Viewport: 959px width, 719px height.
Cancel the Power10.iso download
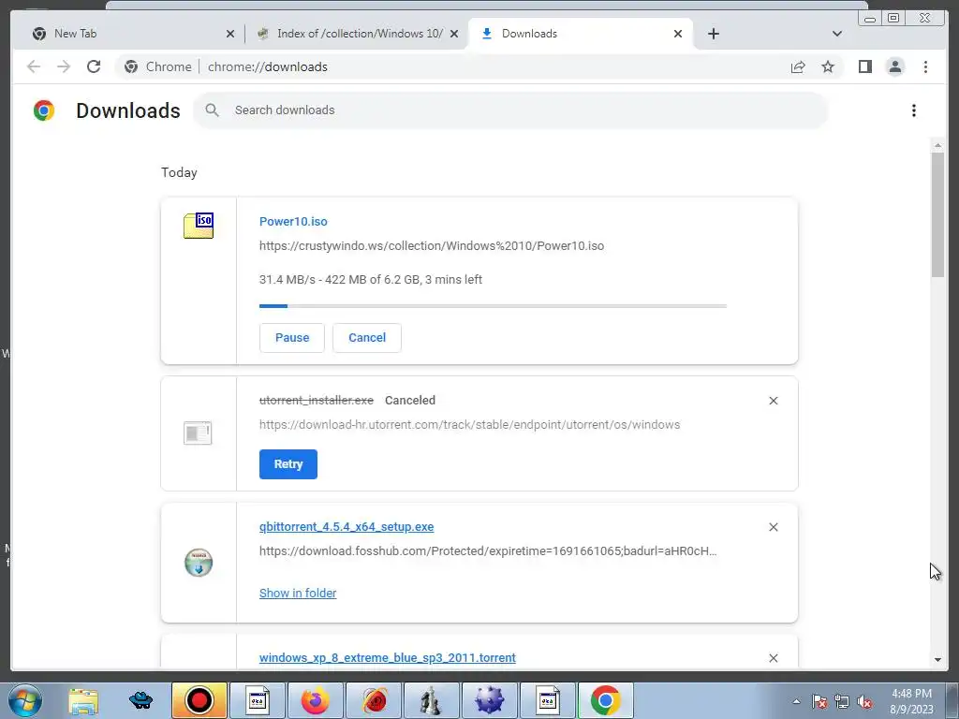(x=367, y=337)
